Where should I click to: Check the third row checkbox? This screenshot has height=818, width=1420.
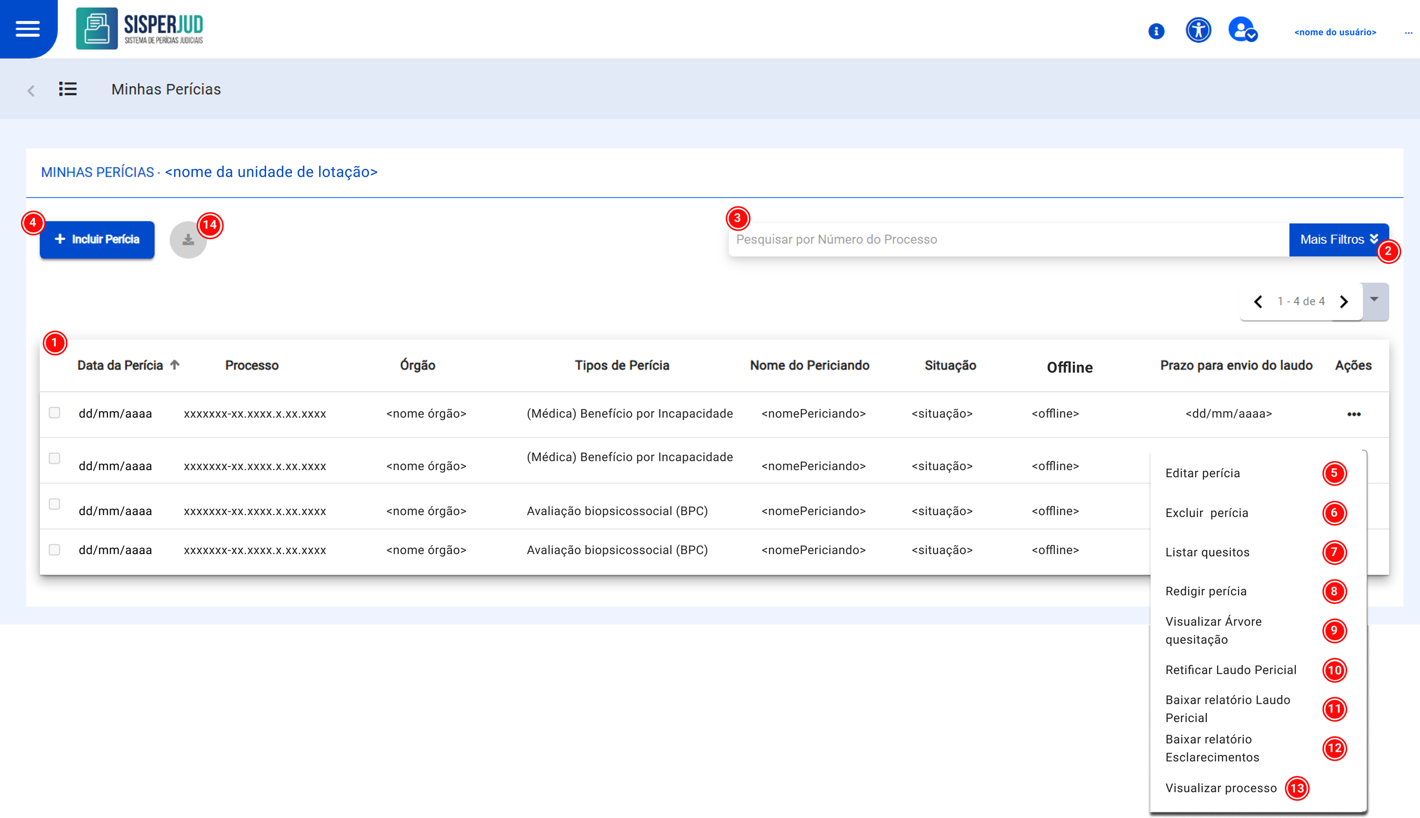(x=54, y=504)
